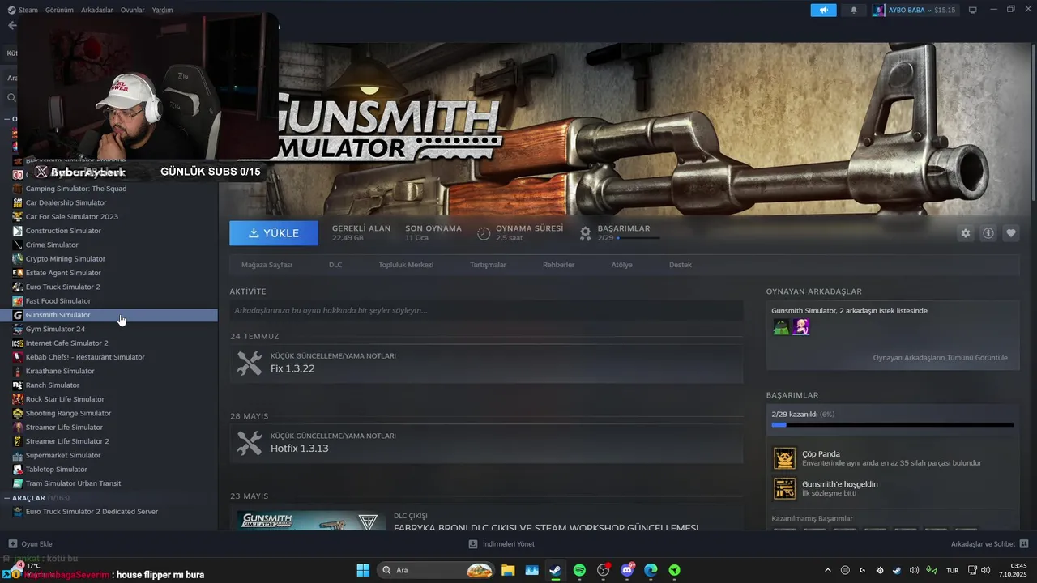The height and width of the screenshot is (583, 1037).
Task: Open the Tartışmalar tab
Action: pyautogui.click(x=488, y=265)
